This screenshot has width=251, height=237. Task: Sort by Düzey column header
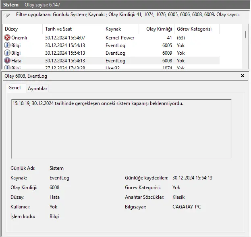point(23,29)
